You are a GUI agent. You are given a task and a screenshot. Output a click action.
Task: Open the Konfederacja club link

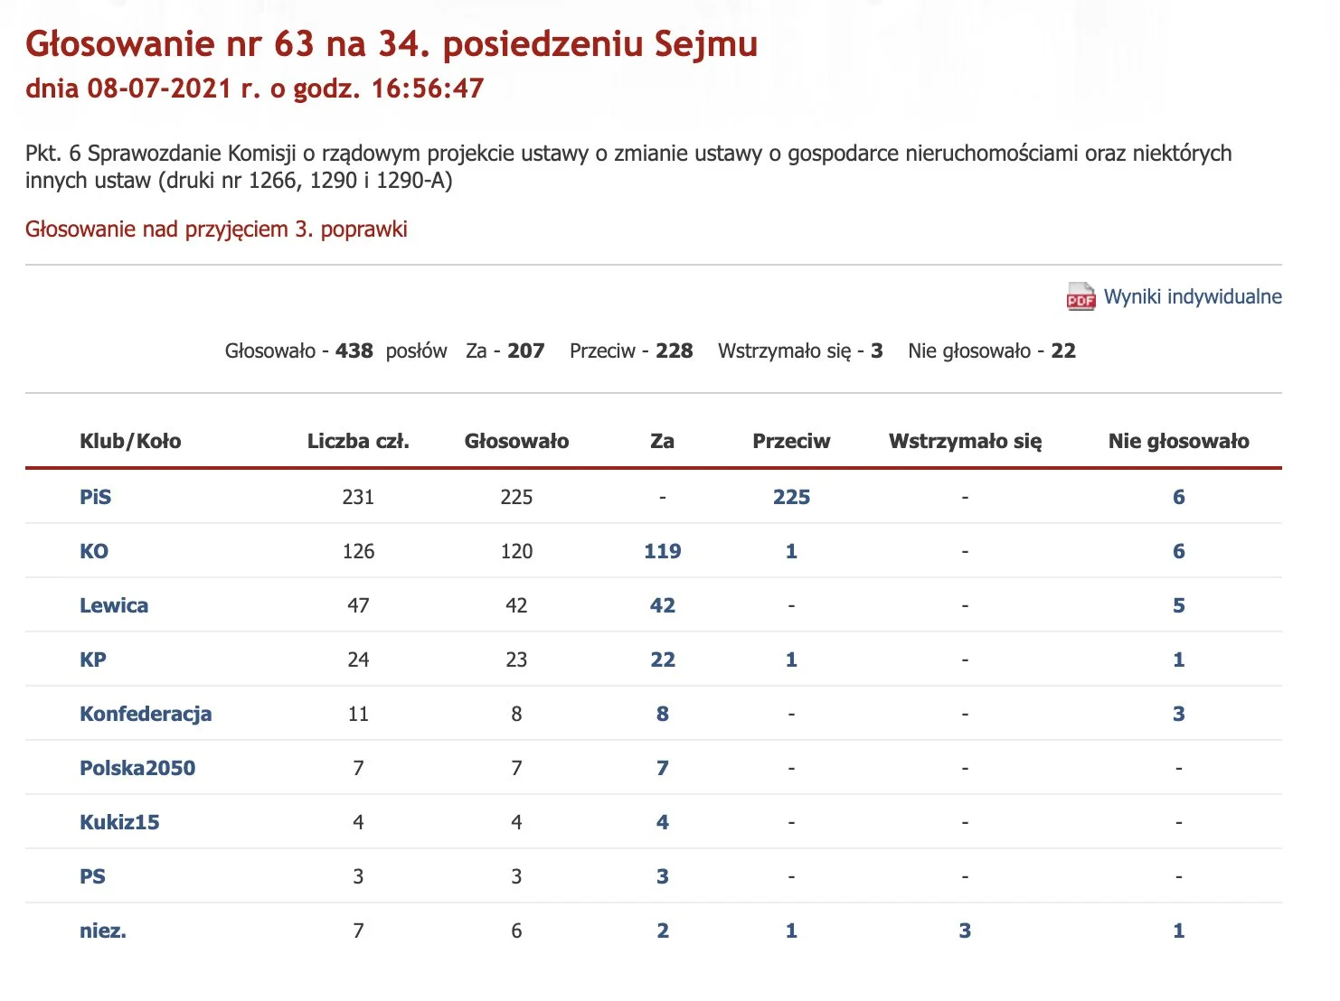click(146, 714)
